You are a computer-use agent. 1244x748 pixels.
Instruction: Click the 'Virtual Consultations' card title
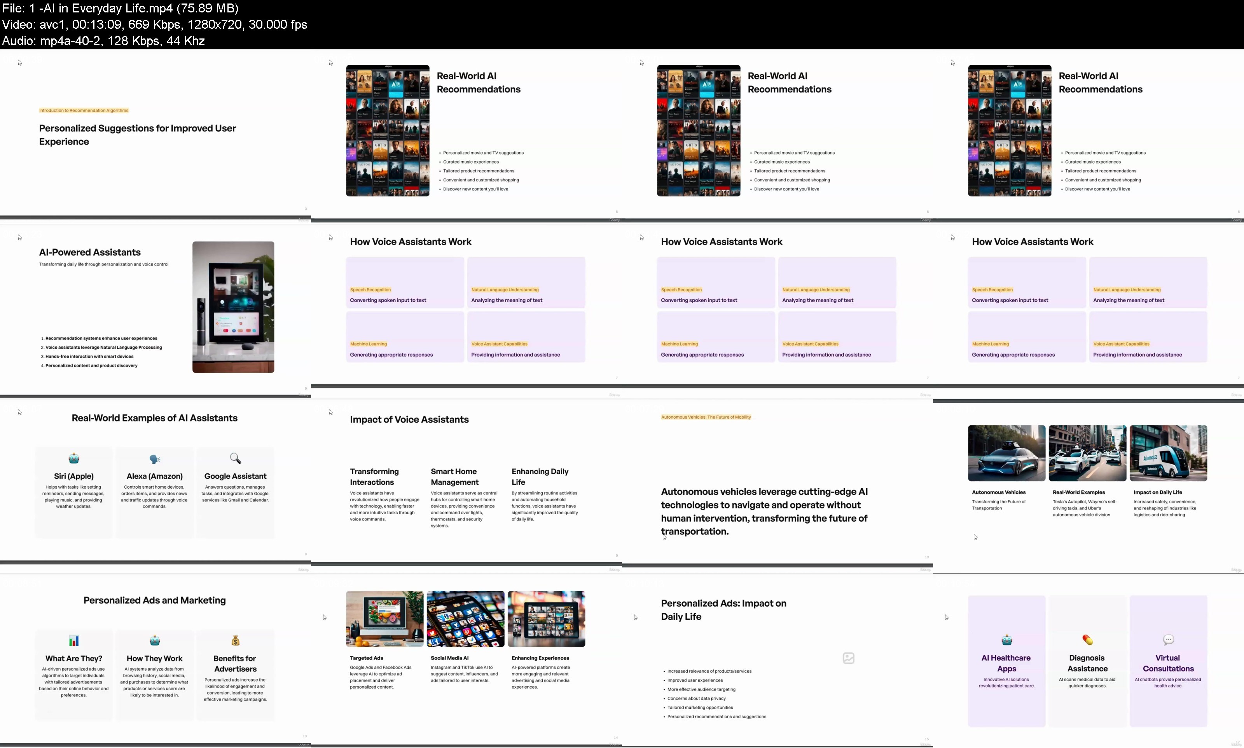pos(1168,663)
